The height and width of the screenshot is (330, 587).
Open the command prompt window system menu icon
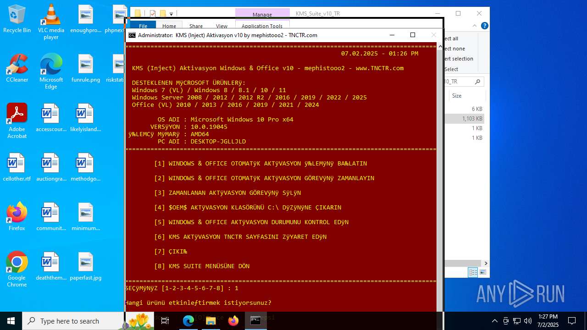point(132,35)
